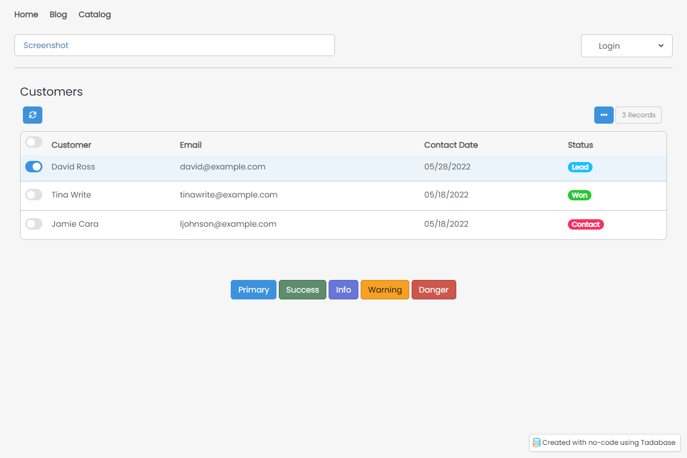Click the blue Lead status badge
Image resolution: width=687 pixels, height=458 pixels.
[x=580, y=167]
